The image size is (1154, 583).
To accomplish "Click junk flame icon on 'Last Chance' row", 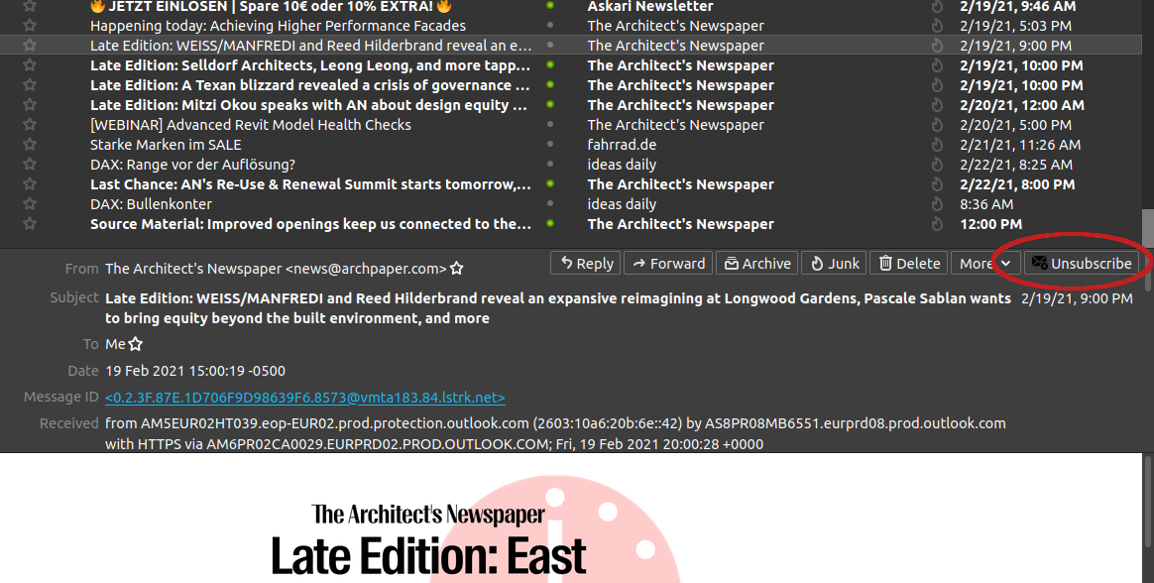I will click(x=937, y=184).
